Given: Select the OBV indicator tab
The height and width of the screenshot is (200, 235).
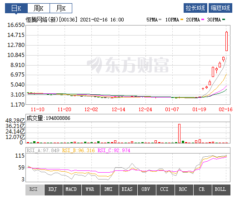Looking at the screenshot, I should [147, 190].
